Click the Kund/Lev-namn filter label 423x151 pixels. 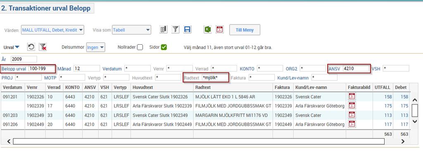tap(293, 78)
